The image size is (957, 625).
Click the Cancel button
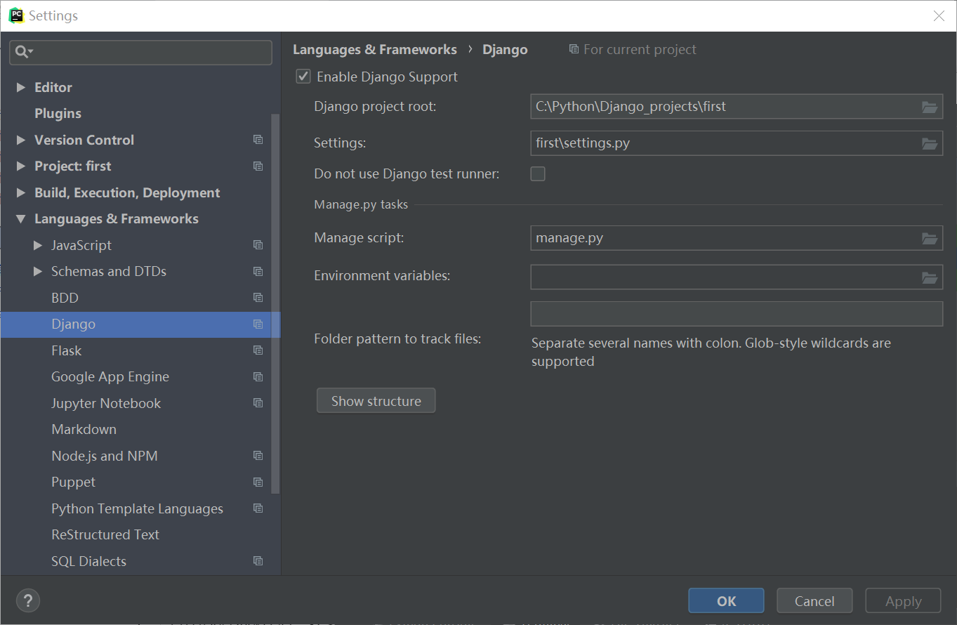coord(814,601)
